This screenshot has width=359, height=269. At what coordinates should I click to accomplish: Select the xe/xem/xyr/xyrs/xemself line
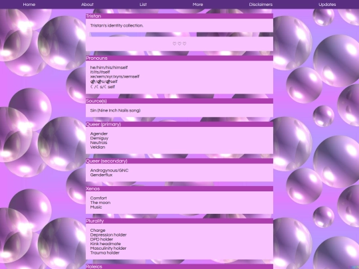[115, 76]
